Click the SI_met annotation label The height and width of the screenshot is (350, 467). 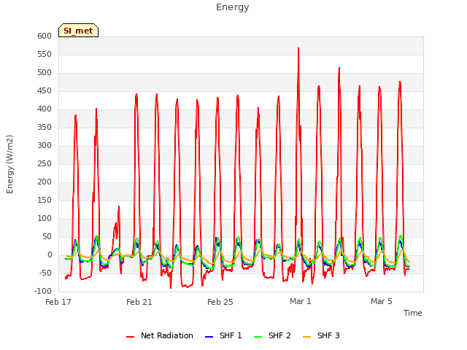pos(78,31)
